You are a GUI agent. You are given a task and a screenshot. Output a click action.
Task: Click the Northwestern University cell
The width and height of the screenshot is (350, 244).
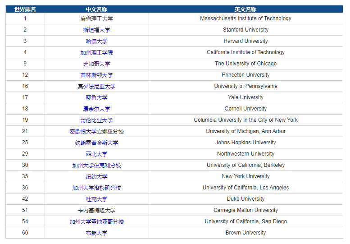[x=245, y=154]
